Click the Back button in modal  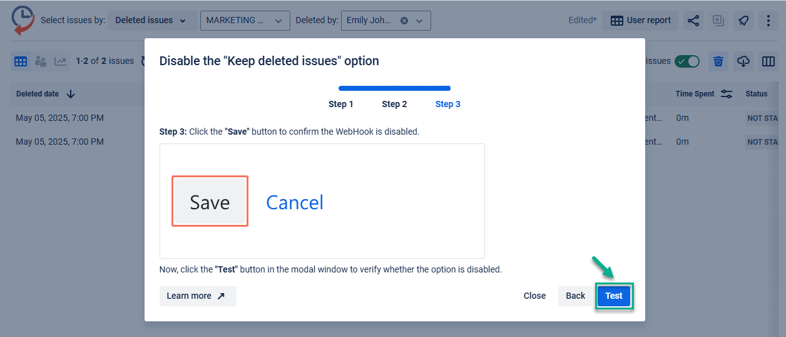click(x=575, y=296)
